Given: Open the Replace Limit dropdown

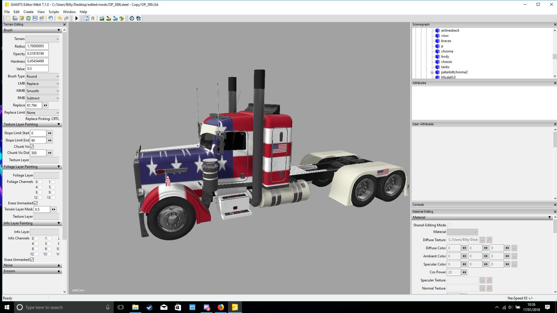Looking at the screenshot, I should pos(42,113).
